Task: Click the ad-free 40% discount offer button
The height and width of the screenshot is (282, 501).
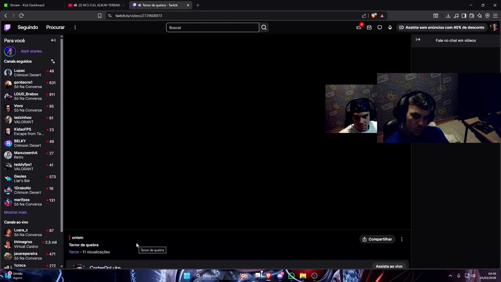Action: pyautogui.click(x=442, y=27)
